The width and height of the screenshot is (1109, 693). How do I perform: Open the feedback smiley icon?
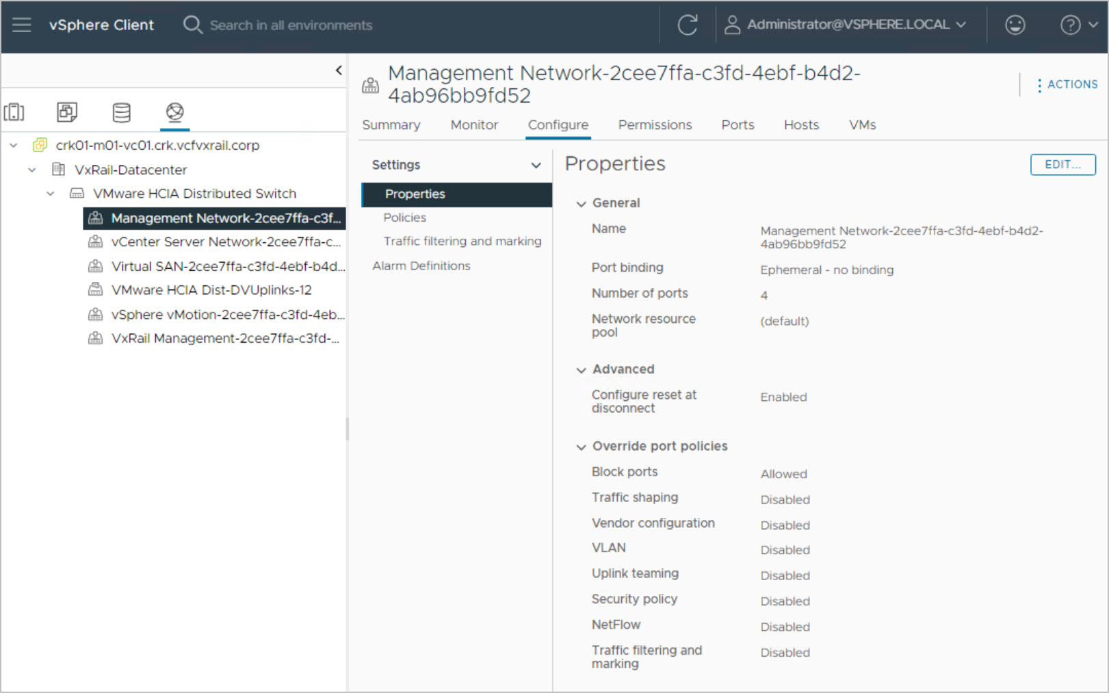1015,25
